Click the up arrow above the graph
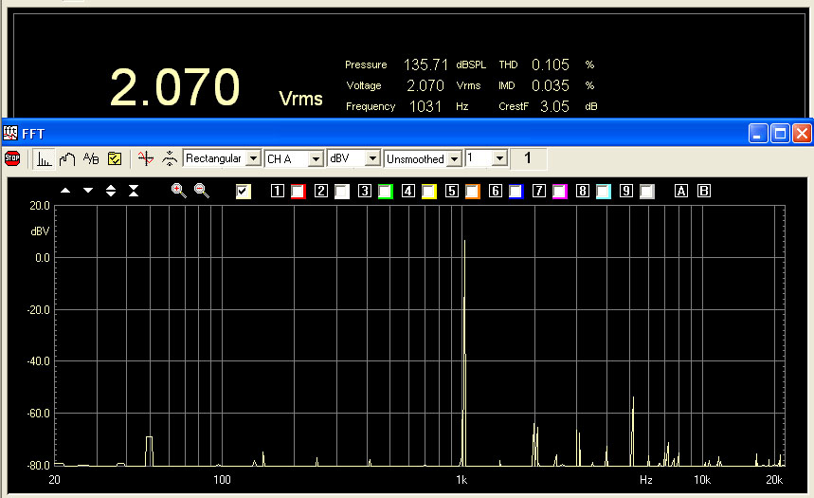Viewport: 814px width, 498px height. 65,191
